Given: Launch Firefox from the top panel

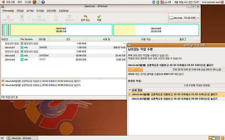Looking at the screenshot, I should coord(34,2).
